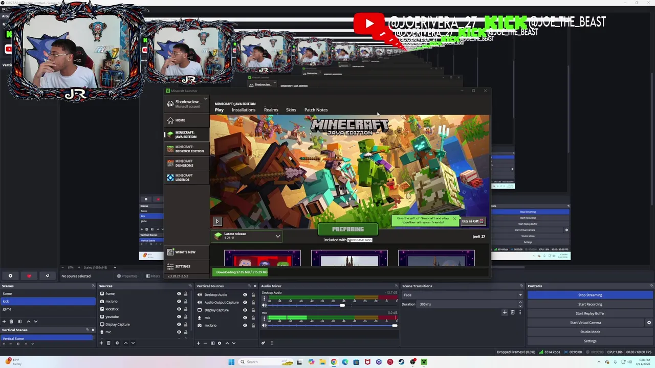This screenshot has height=368, width=655.
Task: Open source properties gear in Sources panel
Action: click(x=117, y=343)
